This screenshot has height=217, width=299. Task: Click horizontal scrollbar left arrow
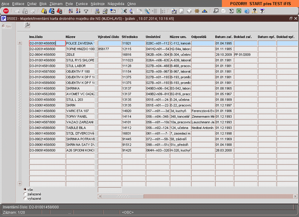[100, 196]
